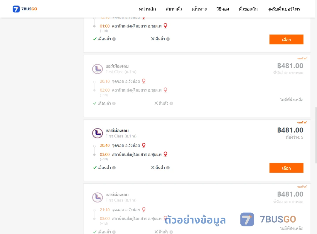Open the วิธีจอง menu item
This screenshot has width=317, height=234.
(222, 9)
